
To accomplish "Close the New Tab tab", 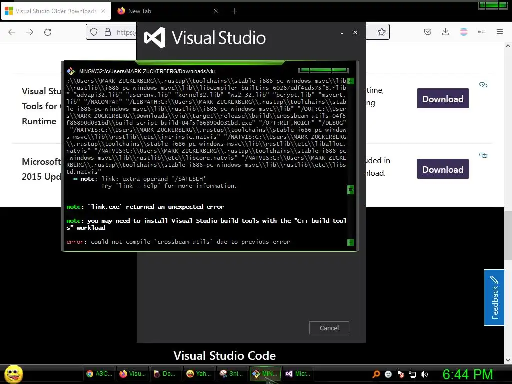I will (x=216, y=11).
